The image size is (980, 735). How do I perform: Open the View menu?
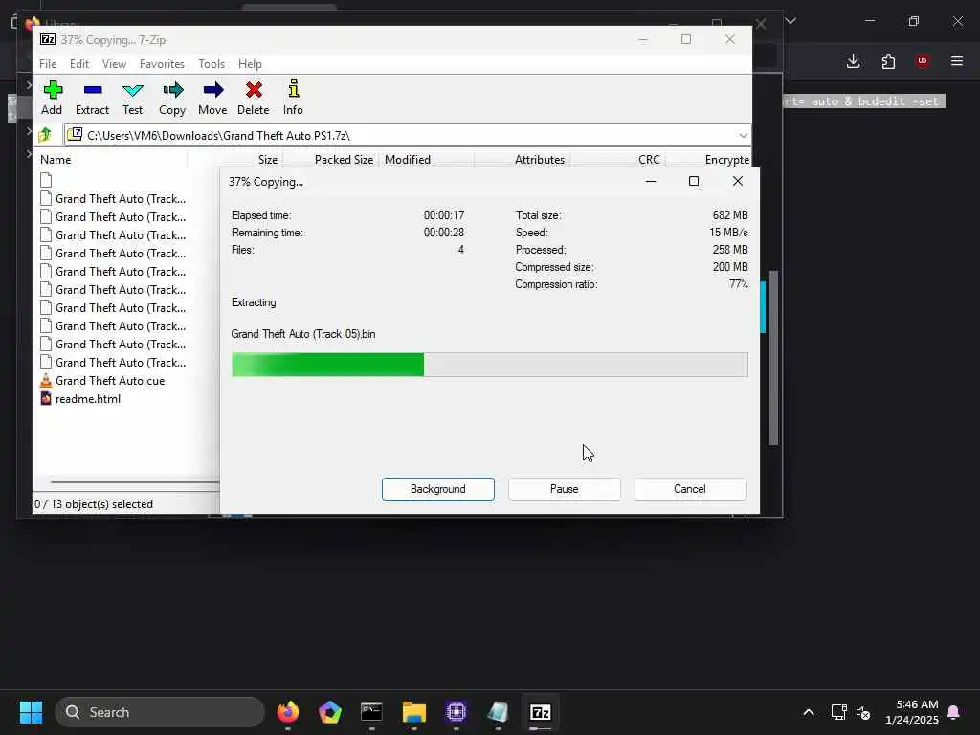click(115, 64)
